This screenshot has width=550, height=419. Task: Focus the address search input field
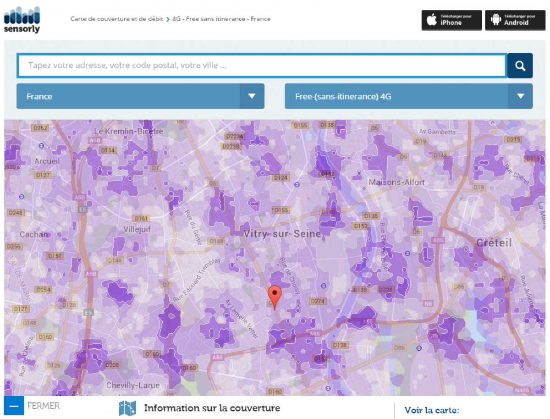[262, 66]
